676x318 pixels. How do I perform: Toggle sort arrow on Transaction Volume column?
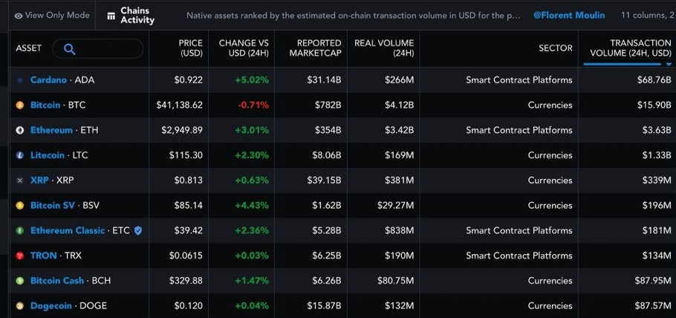(669, 65)
